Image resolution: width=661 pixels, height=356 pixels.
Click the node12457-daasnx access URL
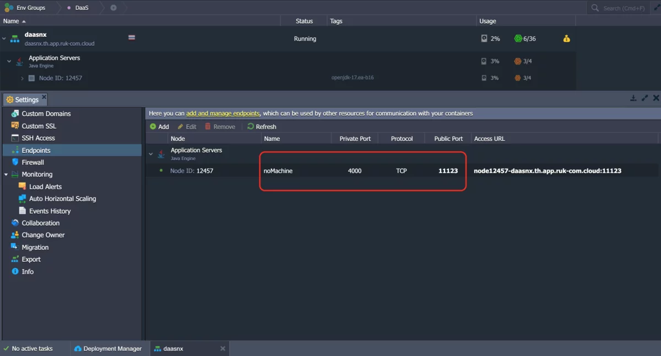coord(548,171)
